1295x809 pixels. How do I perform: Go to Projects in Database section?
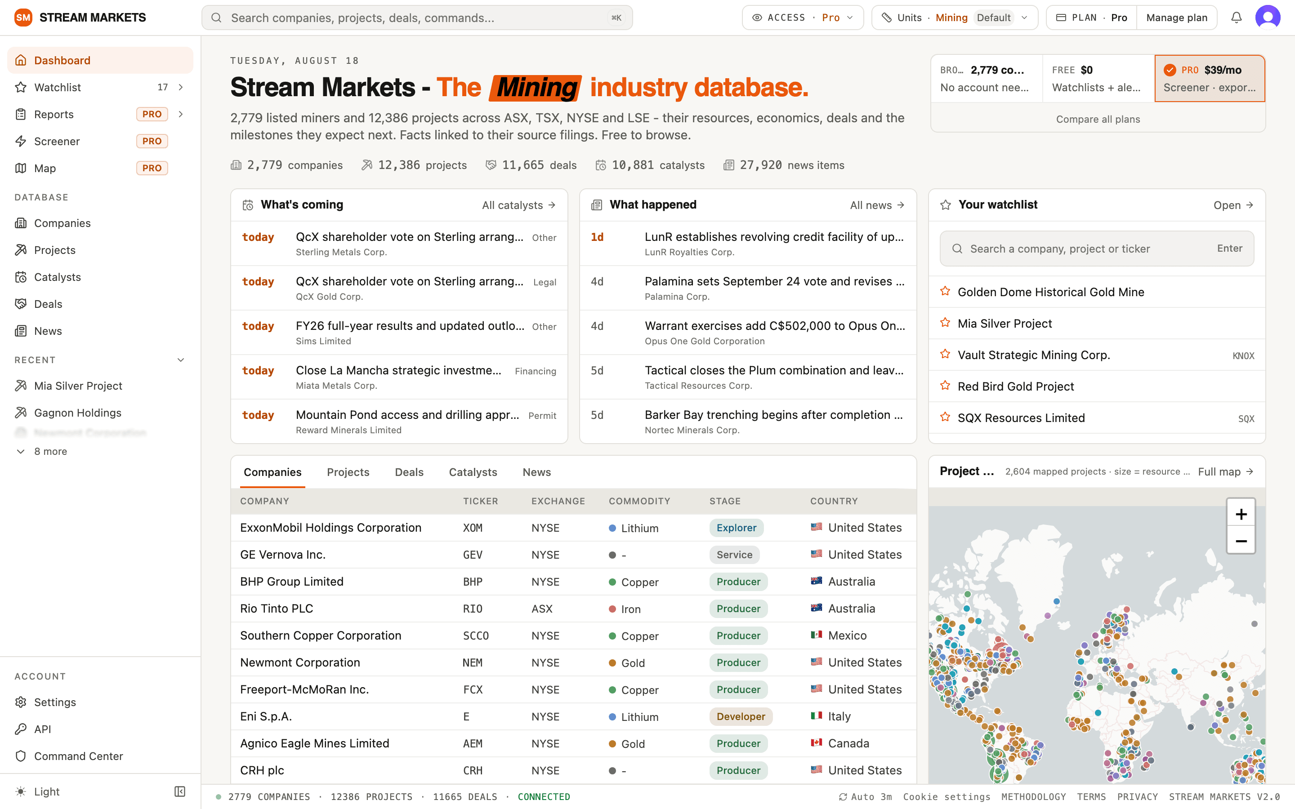101,250
